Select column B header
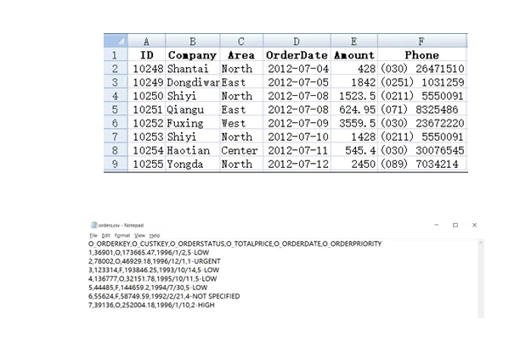 click(x=192, y=41)
